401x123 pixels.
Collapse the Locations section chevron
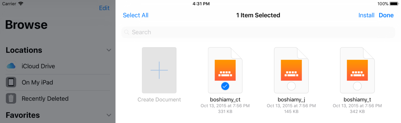coord(109,50)
